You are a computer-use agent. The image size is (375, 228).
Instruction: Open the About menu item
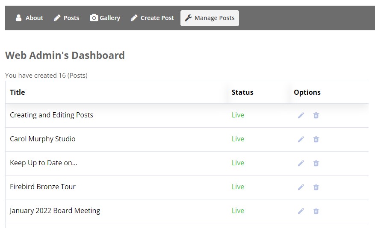30,18
